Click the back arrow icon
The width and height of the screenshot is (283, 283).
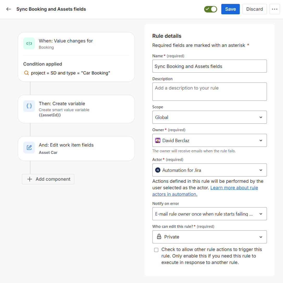click(x=9, y=9)
